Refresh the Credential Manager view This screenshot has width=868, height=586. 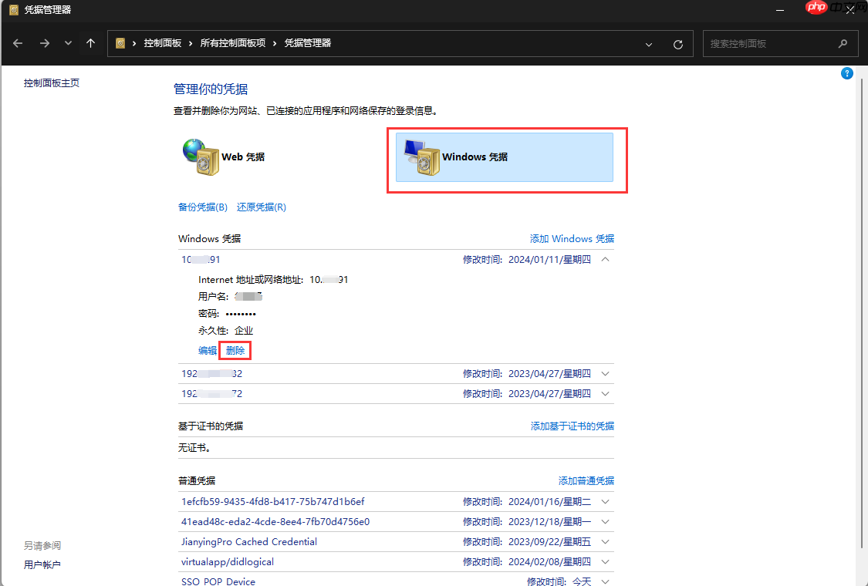point(678,43)
